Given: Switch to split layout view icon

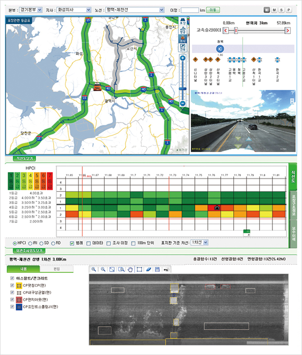Looking at the screenshot, I should pos(267,10).
